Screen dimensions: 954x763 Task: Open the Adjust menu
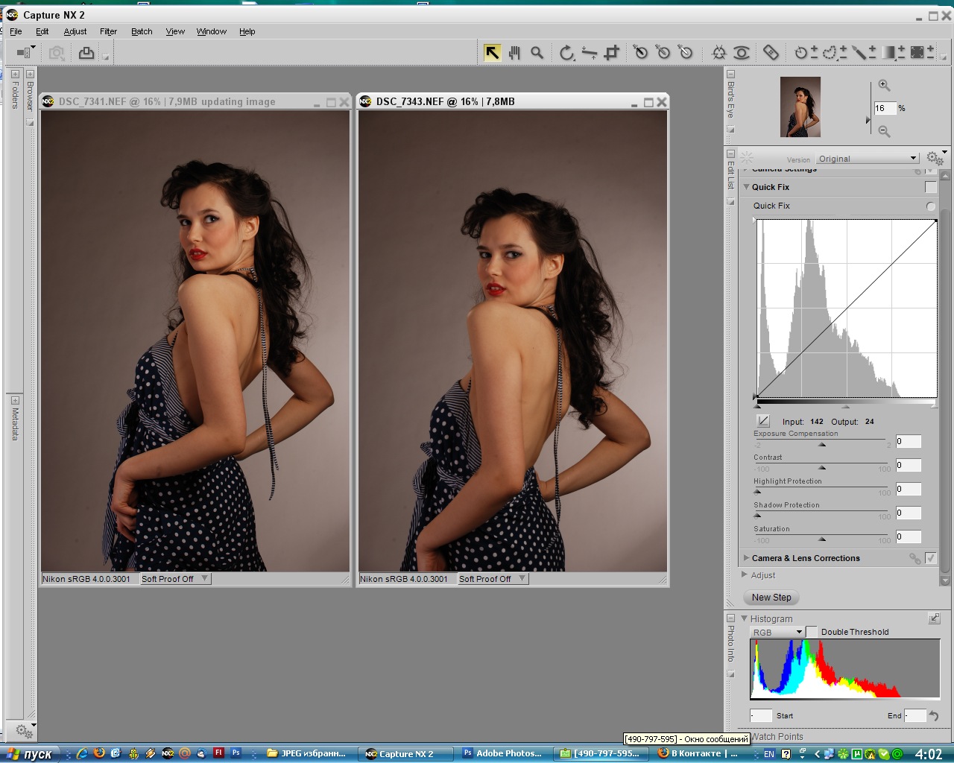pyautogui.click(x=75, y=31)
